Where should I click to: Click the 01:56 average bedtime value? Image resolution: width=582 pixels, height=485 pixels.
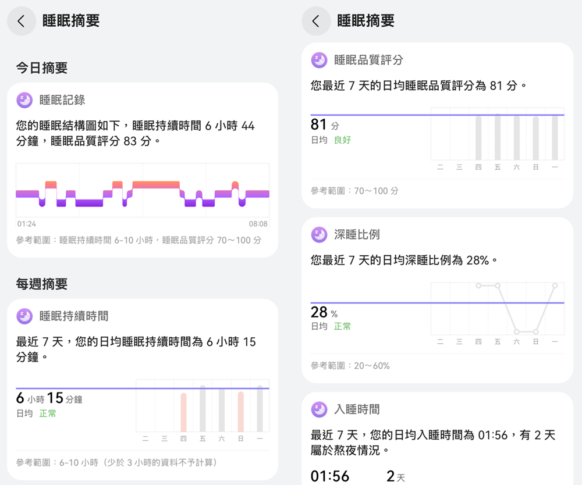tap(330, 476)
